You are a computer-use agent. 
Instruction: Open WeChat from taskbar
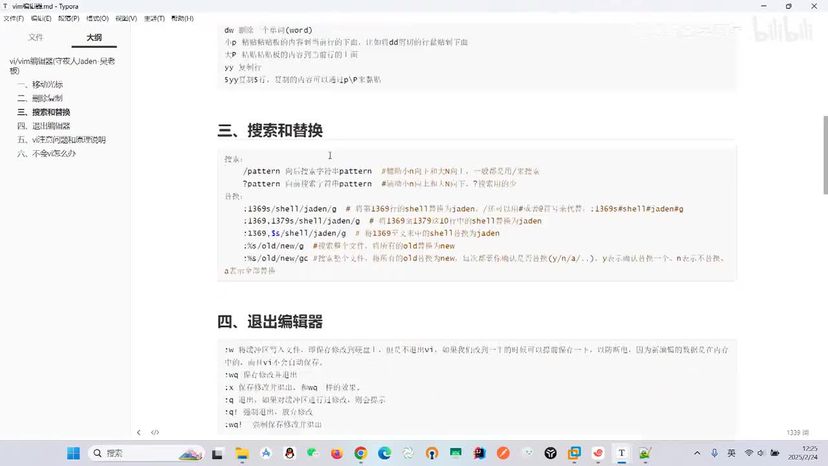click(313, 453)
